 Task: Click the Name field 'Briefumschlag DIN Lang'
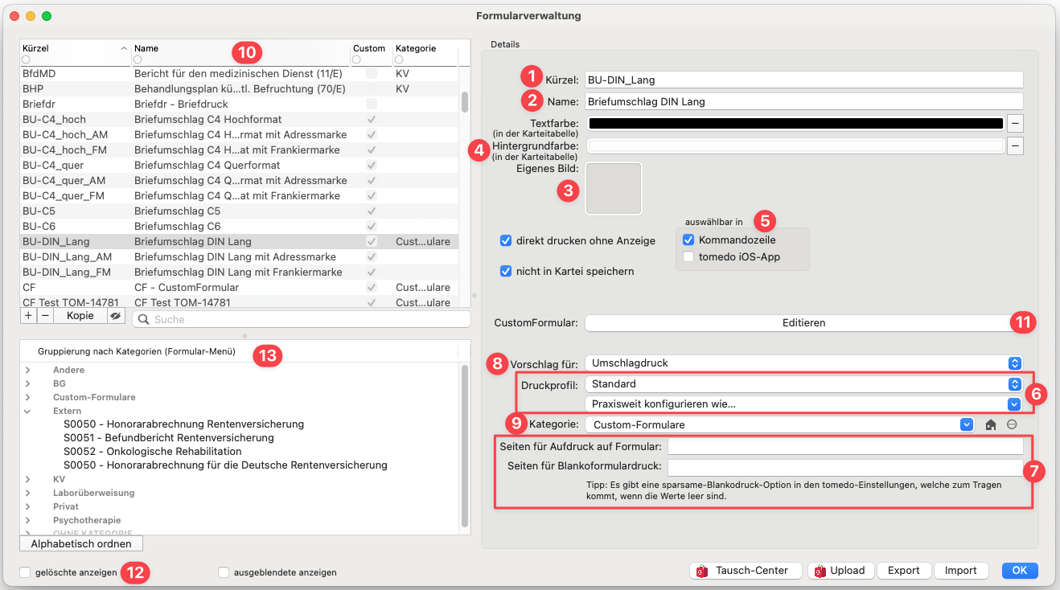click(x=803, y=102)
